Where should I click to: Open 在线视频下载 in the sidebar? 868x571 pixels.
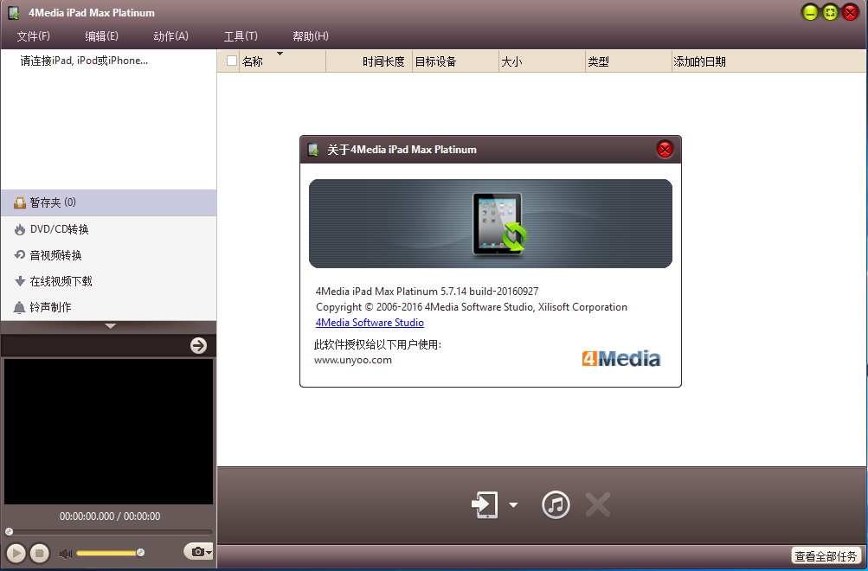(x=108, y=281)
